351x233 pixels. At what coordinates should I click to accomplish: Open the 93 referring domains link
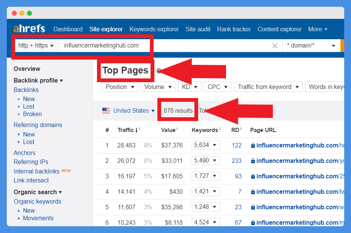coord(238,176)
